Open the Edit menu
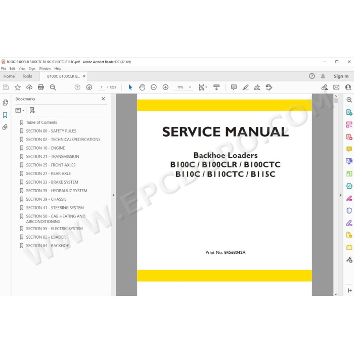Screen dimensions: 354x354 [x=12, y=68]
